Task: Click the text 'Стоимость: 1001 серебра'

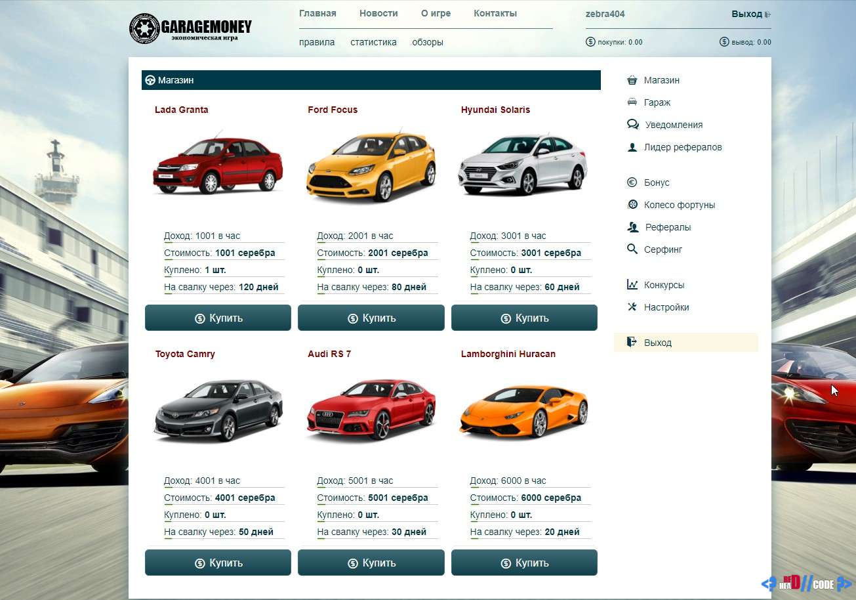Action: point(220,253)
